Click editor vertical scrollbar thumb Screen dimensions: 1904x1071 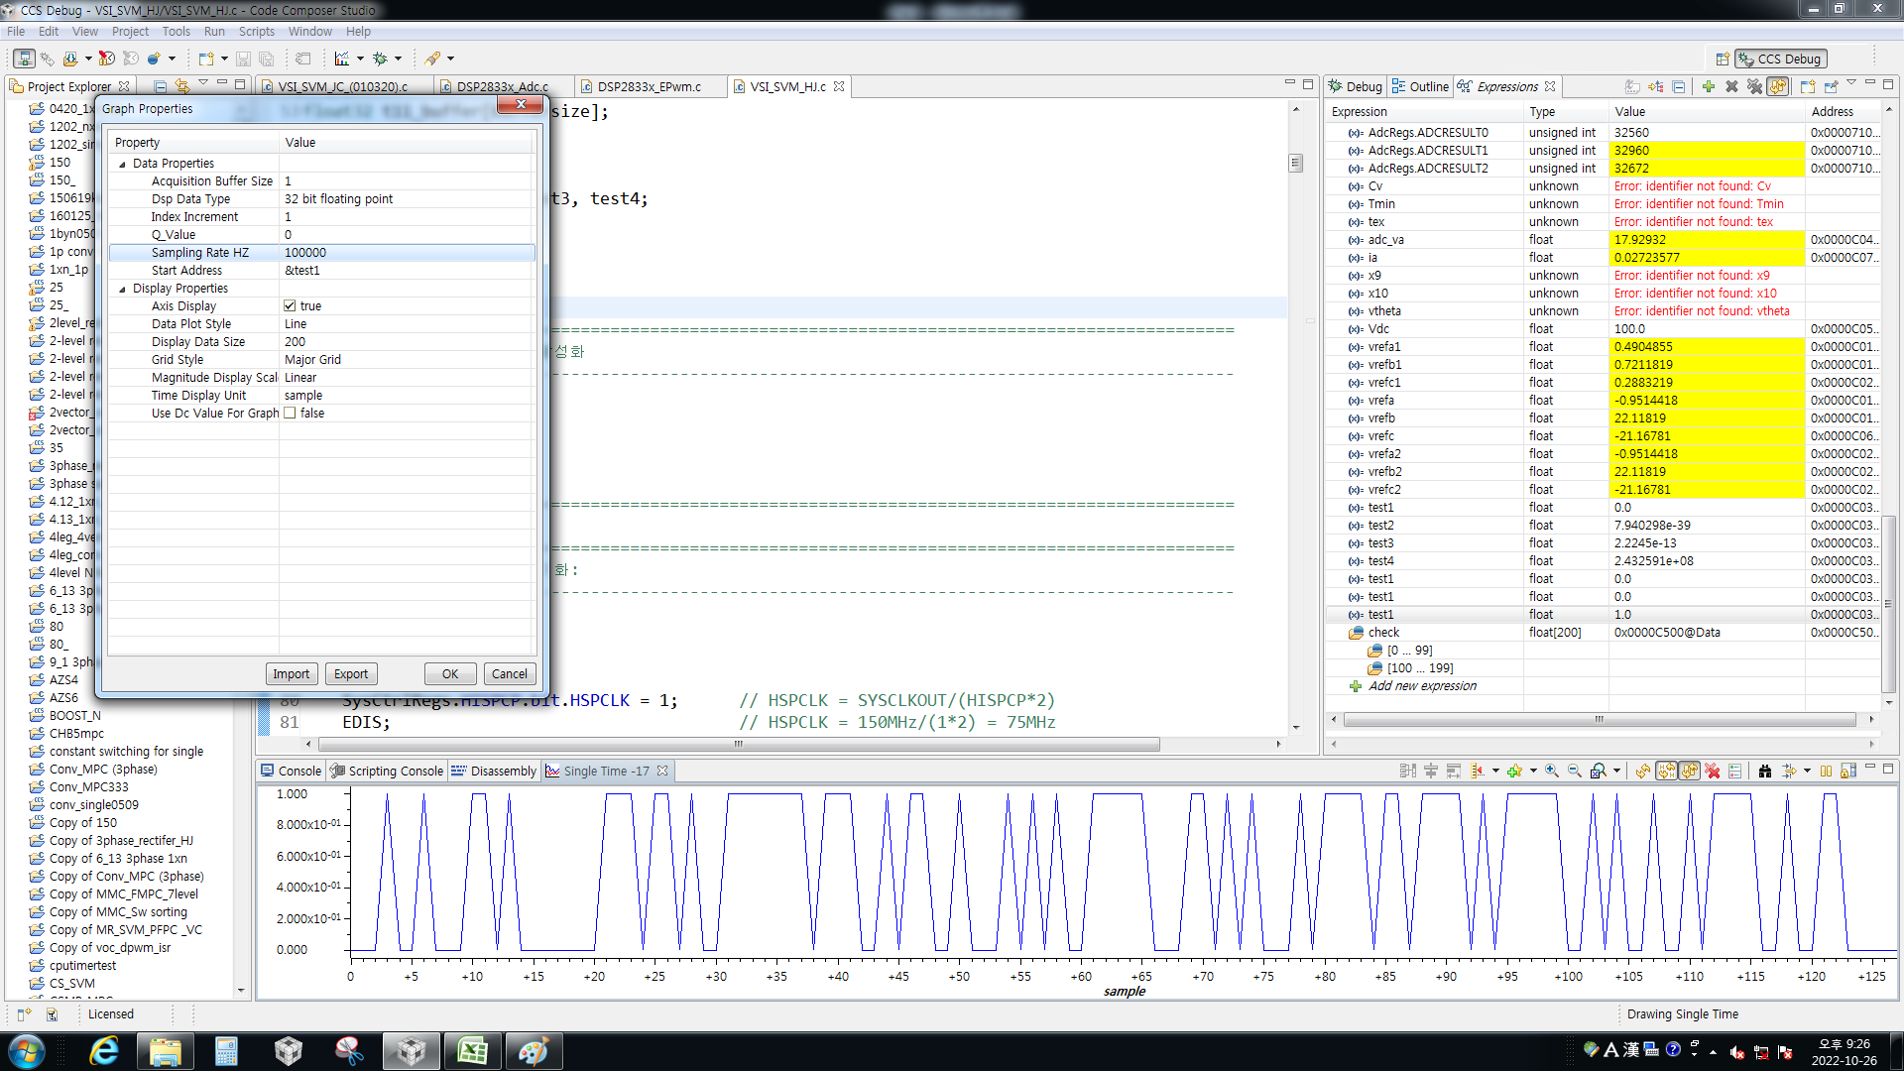pyautogui.click(x=1295, y=163)
